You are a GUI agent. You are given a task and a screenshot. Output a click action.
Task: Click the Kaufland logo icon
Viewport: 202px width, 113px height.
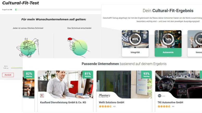(x=42, y=96)
